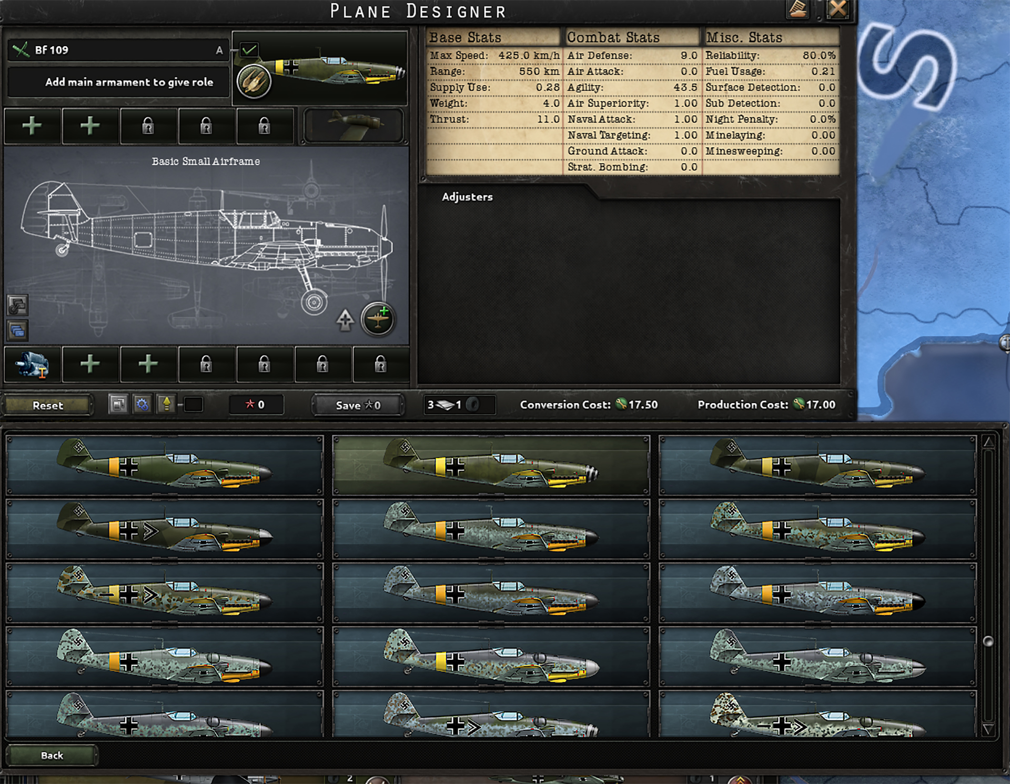Close the Plane Designer window
The width and height of the screenshot is (1010, 784).
(837, 9)
